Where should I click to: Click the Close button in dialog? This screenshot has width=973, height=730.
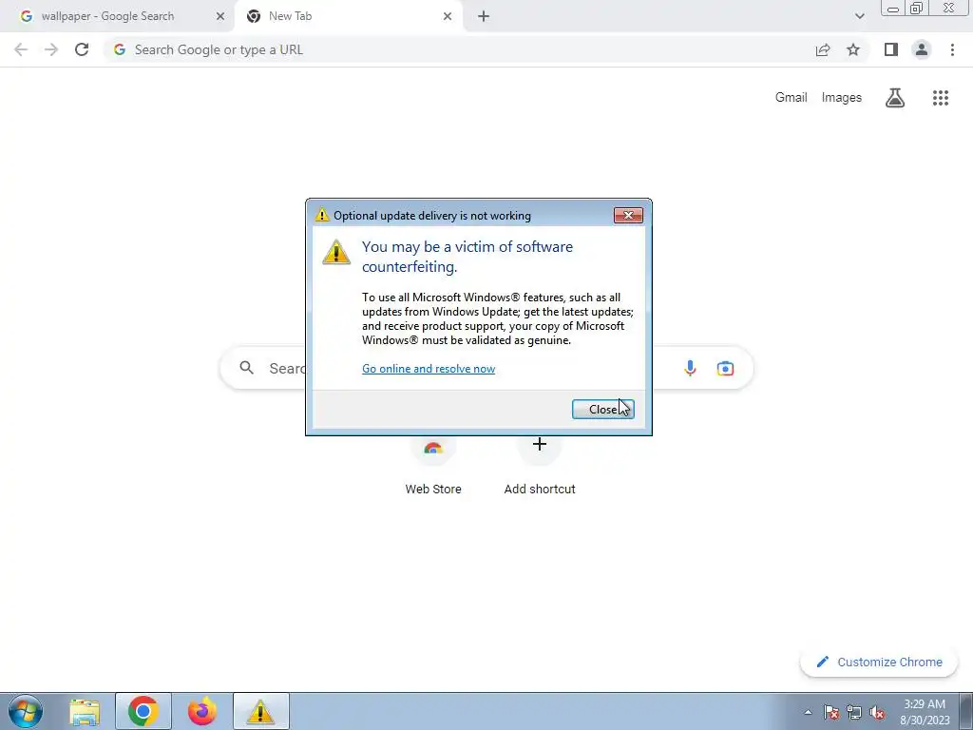pos(602,409)
